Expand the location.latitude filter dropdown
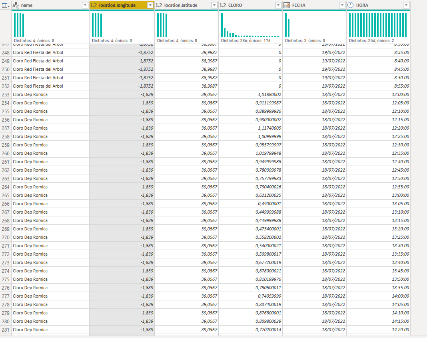The image size is (427, 338). click(x=214, y=5)
